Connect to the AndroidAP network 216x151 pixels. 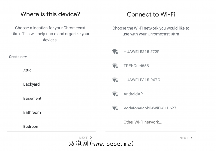[133, 94]
